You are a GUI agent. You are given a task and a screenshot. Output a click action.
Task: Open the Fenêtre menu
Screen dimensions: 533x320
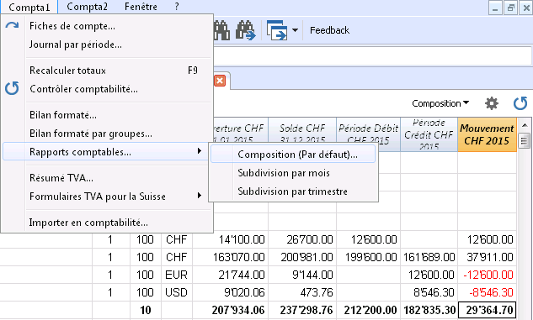coord(141,7)
